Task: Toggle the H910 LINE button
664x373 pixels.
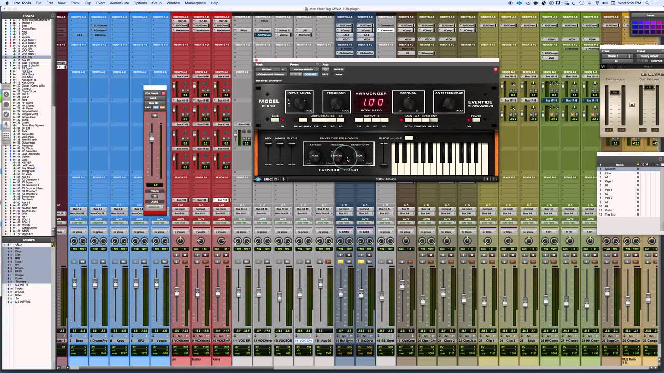Action: pyautogui.click(x=275, y=120)
